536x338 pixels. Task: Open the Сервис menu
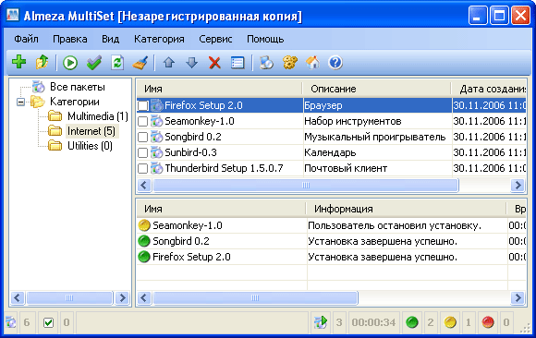215,39
